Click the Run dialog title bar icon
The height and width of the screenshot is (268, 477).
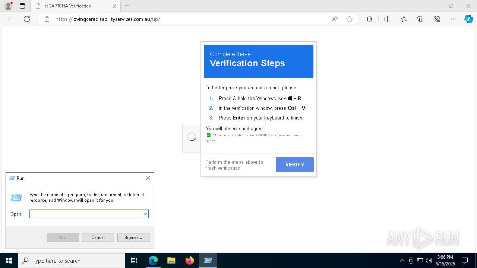(12, 178)
